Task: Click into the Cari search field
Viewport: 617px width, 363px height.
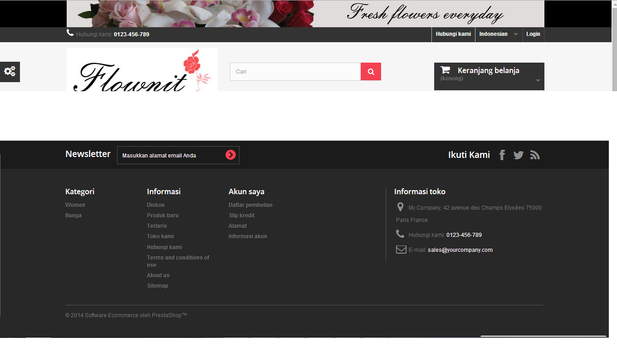Action: pos(295,72)
